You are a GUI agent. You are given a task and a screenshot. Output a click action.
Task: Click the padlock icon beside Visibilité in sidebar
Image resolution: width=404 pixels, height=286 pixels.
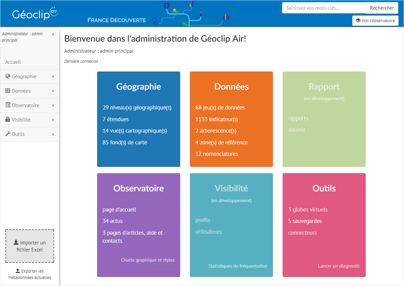pos(8,120)
